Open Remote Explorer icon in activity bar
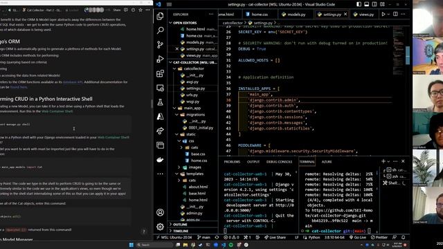 point(160,88)
